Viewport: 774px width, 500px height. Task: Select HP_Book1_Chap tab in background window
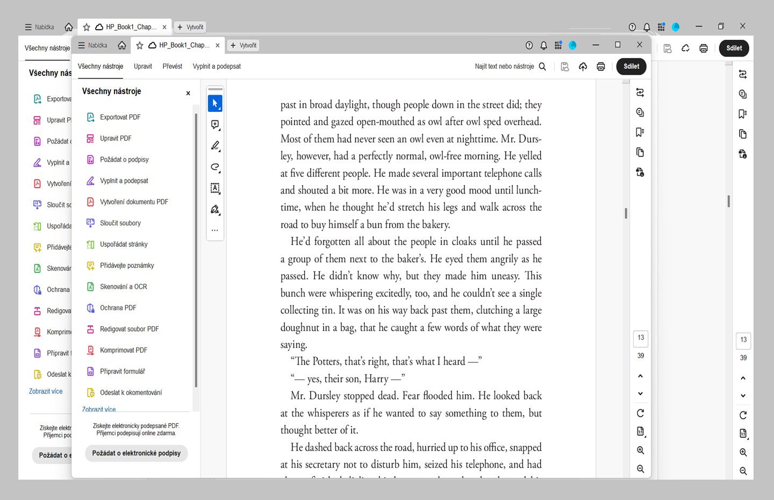(126, 27)
